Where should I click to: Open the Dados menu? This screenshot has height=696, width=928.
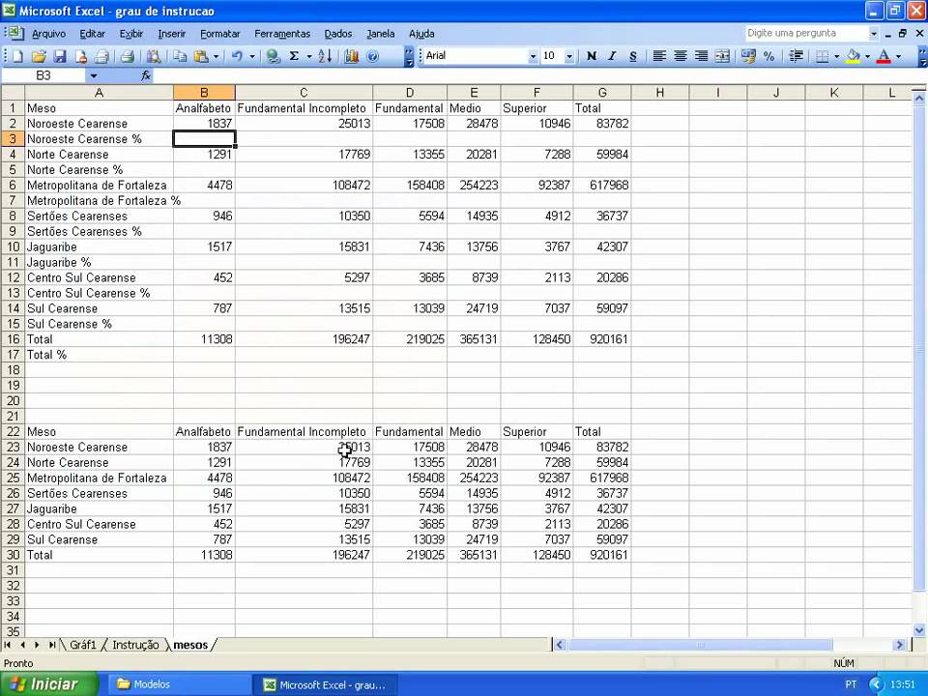(x=338, y=34)
